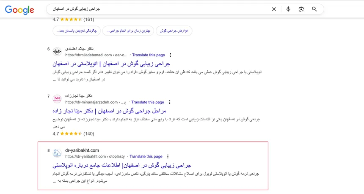The width and height of the screenshot is (364, 194).
Task: Open Google Lens image search
Action: click(301, 9)
